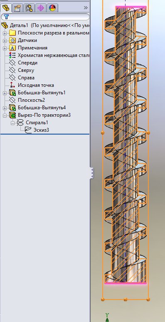Open the FeatureManager design tree tab
The height and width of the screenshot is (322, 165).
tap(5, 8)
